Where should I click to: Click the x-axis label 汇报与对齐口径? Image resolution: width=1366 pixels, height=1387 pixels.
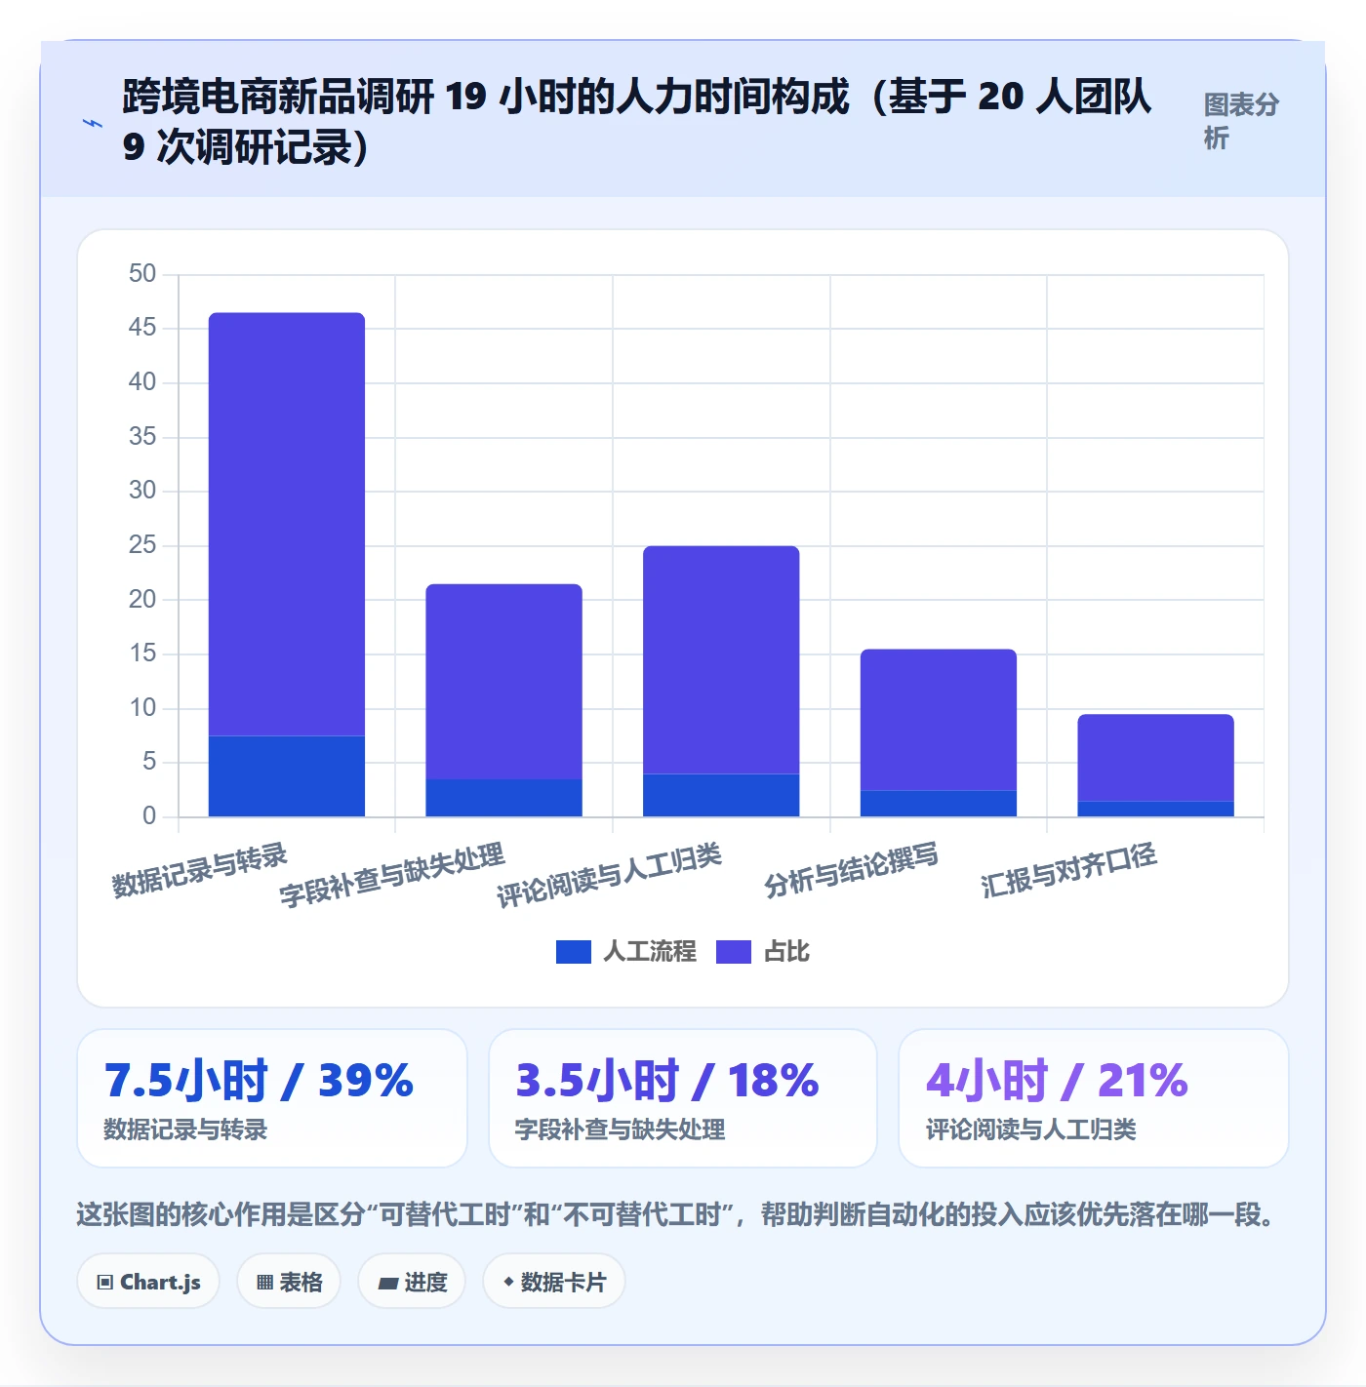point(1069,870)
